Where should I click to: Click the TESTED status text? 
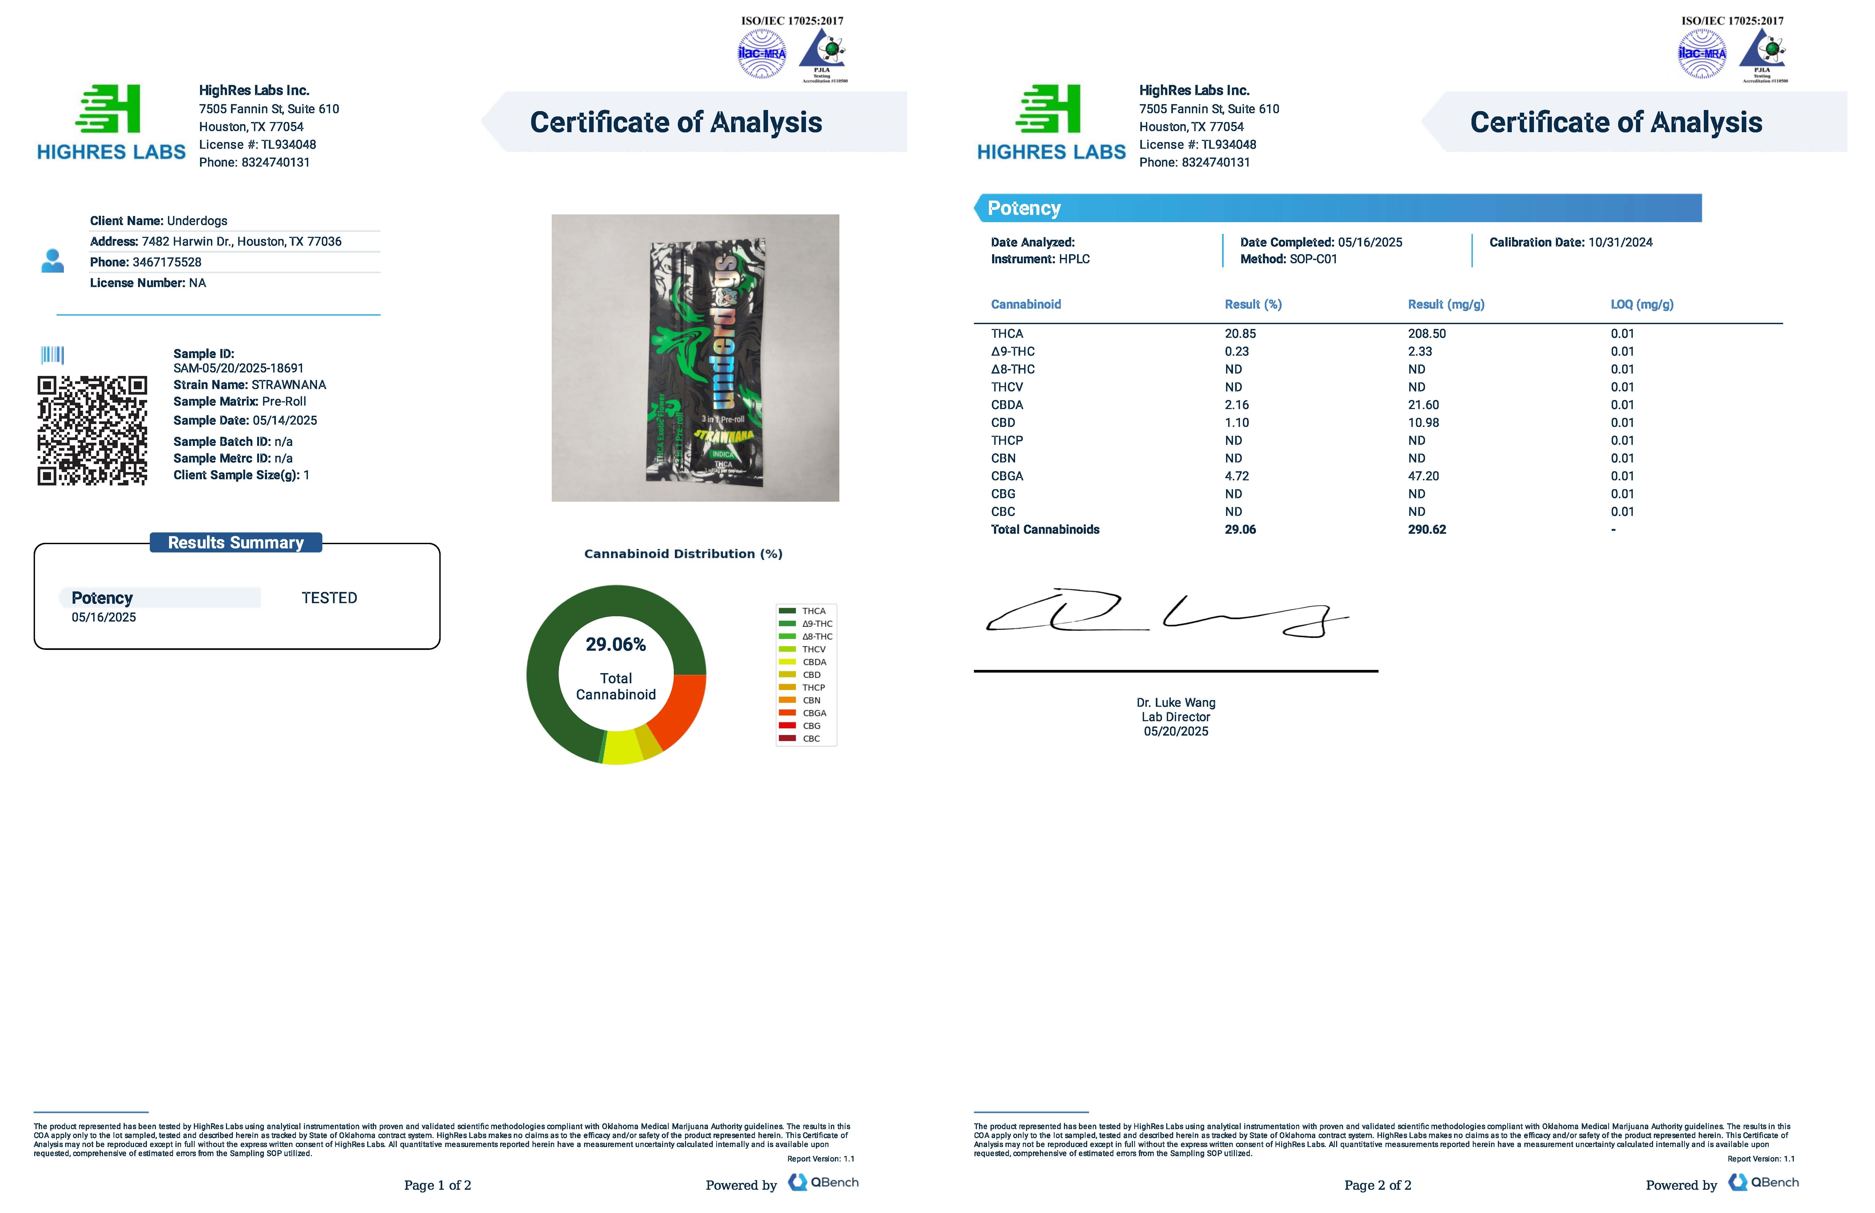point(329,598)
